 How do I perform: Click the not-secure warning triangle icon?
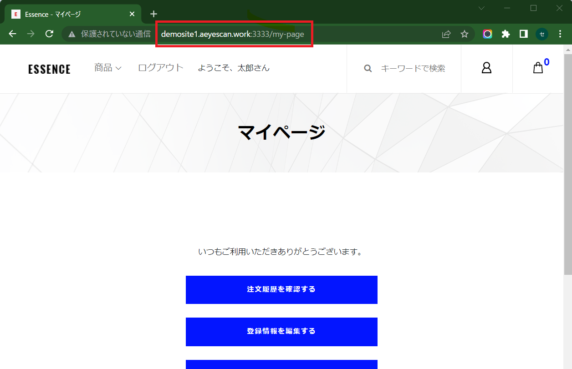[71, 34]
